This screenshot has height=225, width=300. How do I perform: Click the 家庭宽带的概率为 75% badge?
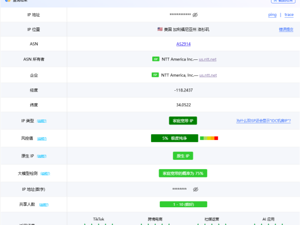183,173
